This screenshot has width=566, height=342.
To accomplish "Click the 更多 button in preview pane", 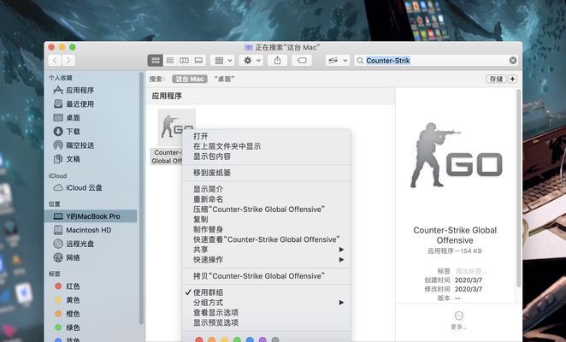I will coord(459,321).
